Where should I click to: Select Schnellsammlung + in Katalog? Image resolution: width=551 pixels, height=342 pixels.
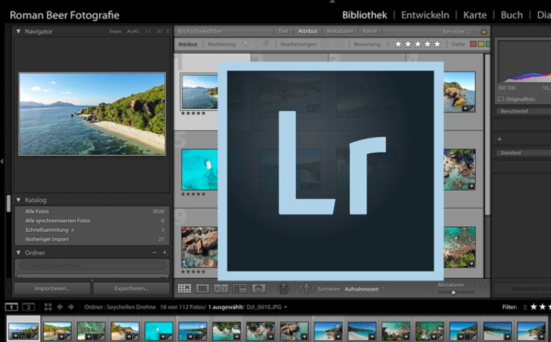pos(92,230)
